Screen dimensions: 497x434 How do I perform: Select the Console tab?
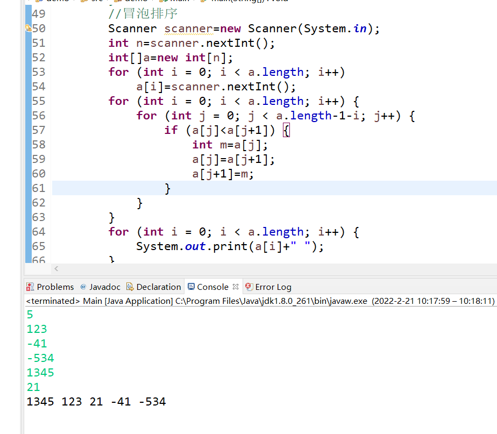point(208,287)
